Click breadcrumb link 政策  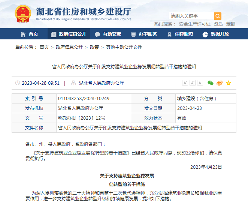pos(94,47)
